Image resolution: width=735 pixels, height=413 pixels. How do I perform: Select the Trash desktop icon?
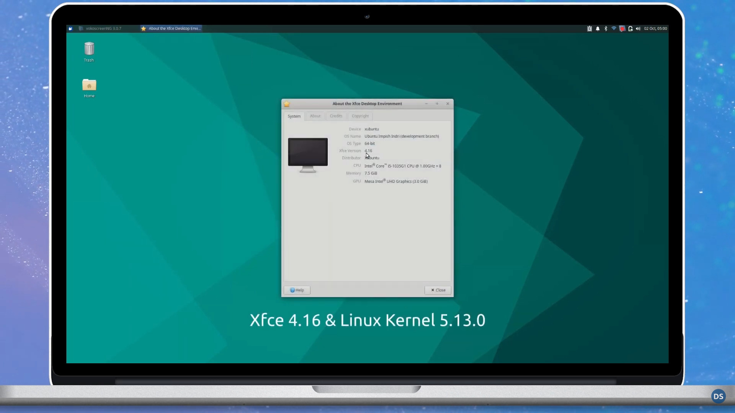(x=89, y=52)
